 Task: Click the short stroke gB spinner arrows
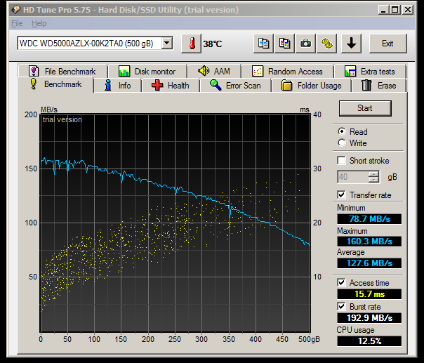coord(374,177)
